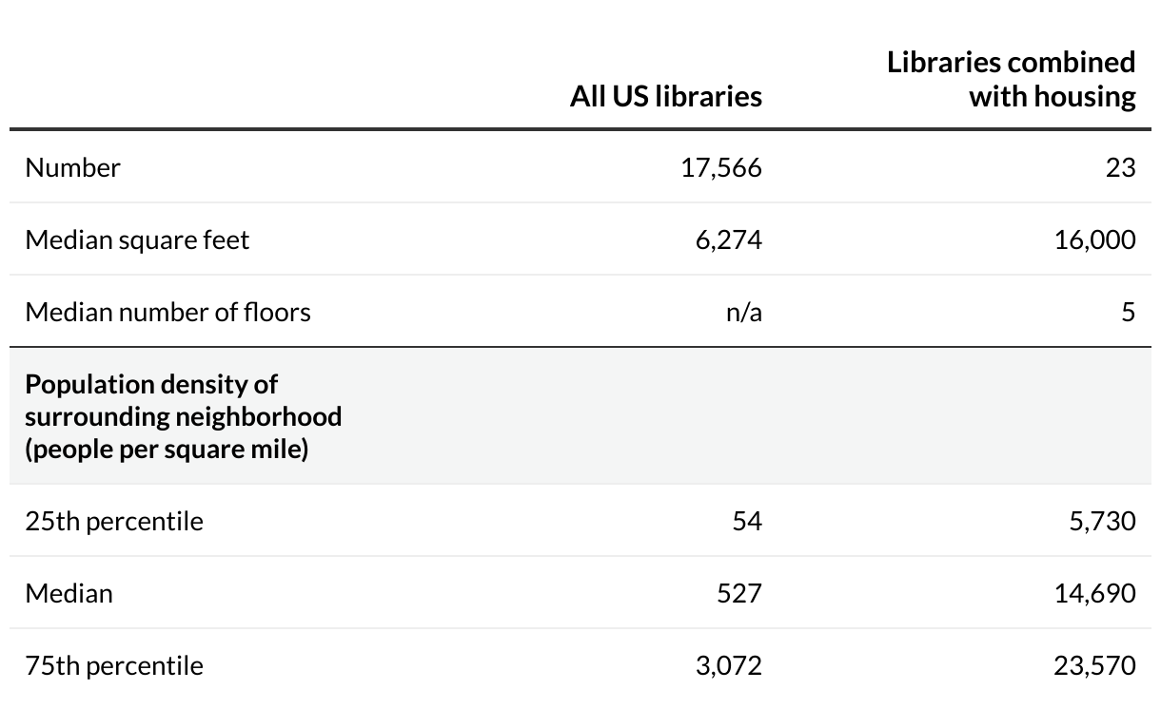The image size is (1161, 709).
Task: Select the '25th percentile' row label
Action: pyautogui.click(x=114, y=521)
